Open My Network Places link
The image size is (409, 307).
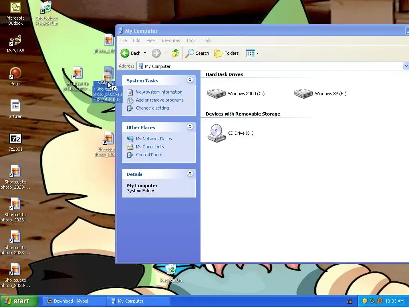[154, 139]
